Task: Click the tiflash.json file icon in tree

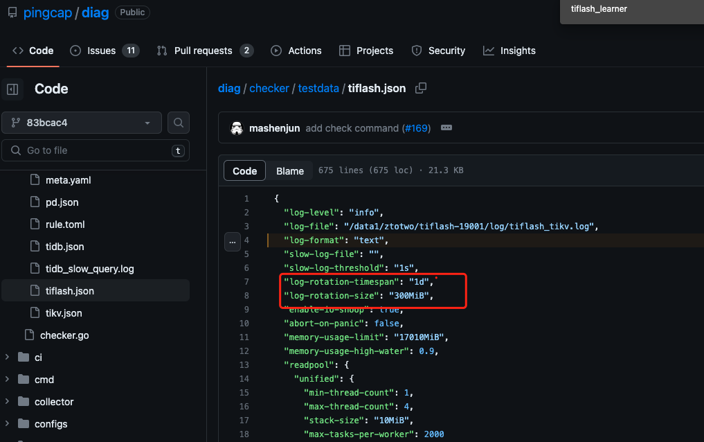Action: [35, 290]
